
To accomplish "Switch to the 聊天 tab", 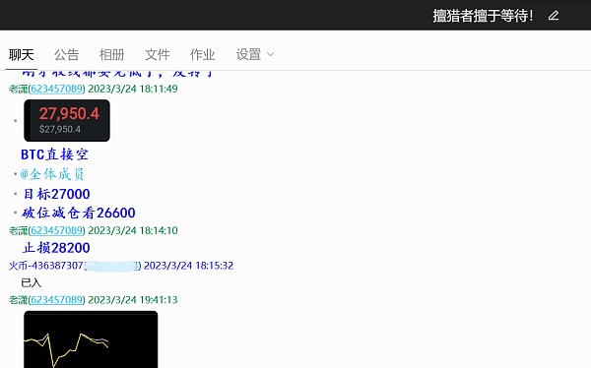I will (21, 55).
